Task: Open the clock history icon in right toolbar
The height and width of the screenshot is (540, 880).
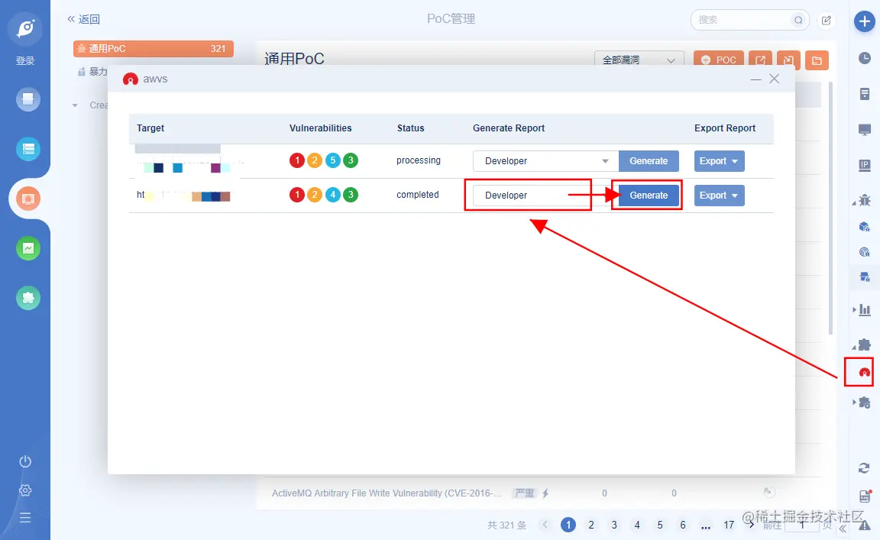Action: 865,58
